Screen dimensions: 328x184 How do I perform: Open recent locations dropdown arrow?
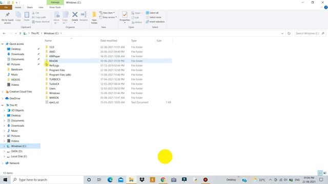pyautogui.click(x=16, y=33)
